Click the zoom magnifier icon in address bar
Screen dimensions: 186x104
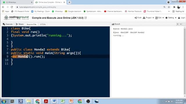[x=164, y=7]
